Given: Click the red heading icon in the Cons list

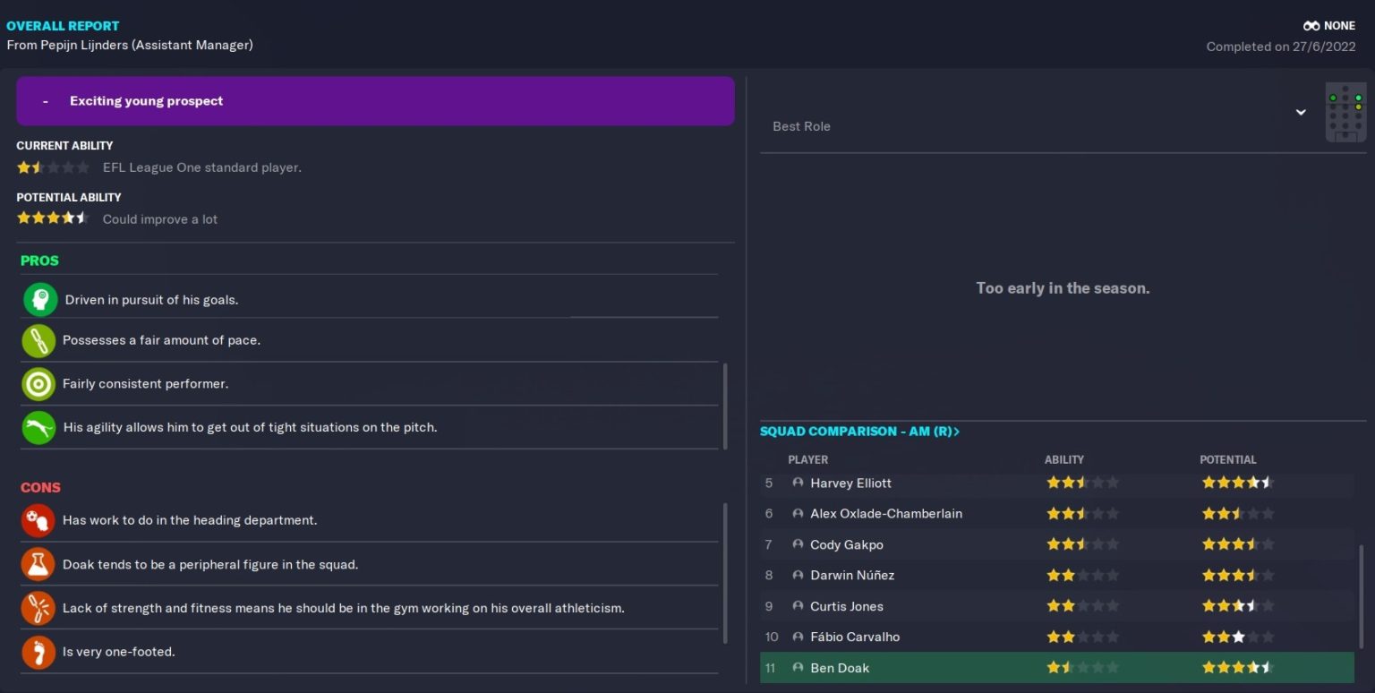Looking at the screenshot, I should [x=38, y=520].
